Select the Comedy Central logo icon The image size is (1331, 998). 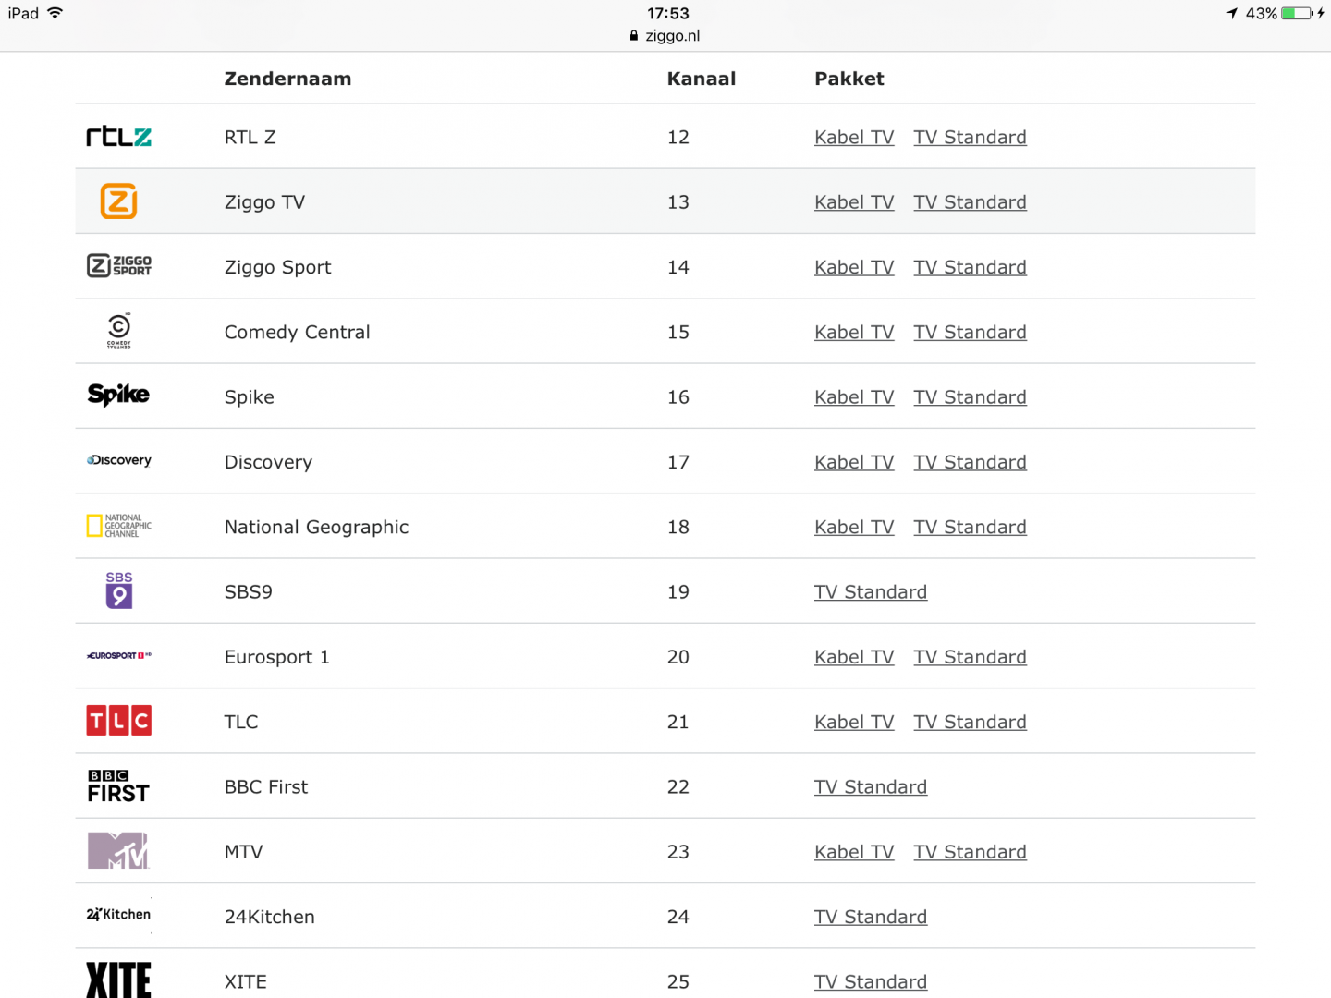coord(118,330)
